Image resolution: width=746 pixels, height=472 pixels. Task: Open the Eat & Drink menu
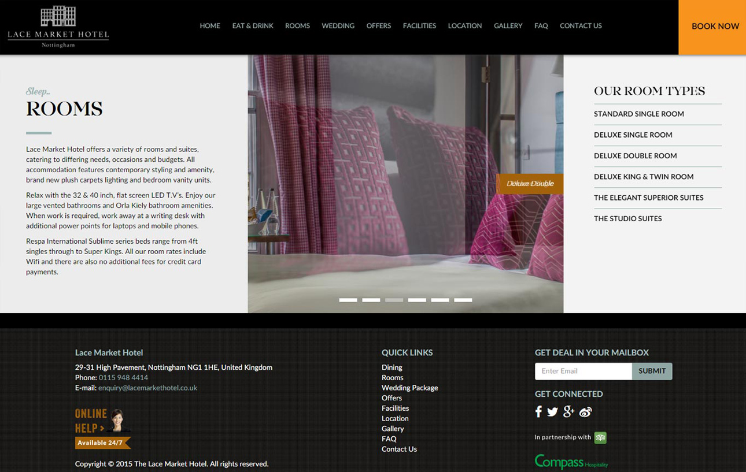[253, 26]
